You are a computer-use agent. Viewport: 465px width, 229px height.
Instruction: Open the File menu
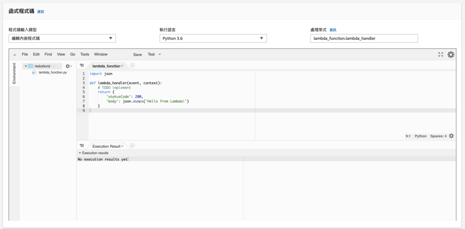point(25,54)
